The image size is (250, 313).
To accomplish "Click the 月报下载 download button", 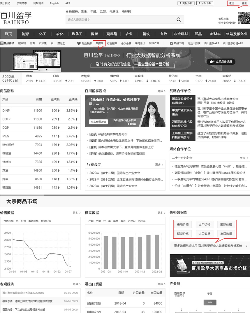I will 205,3.
